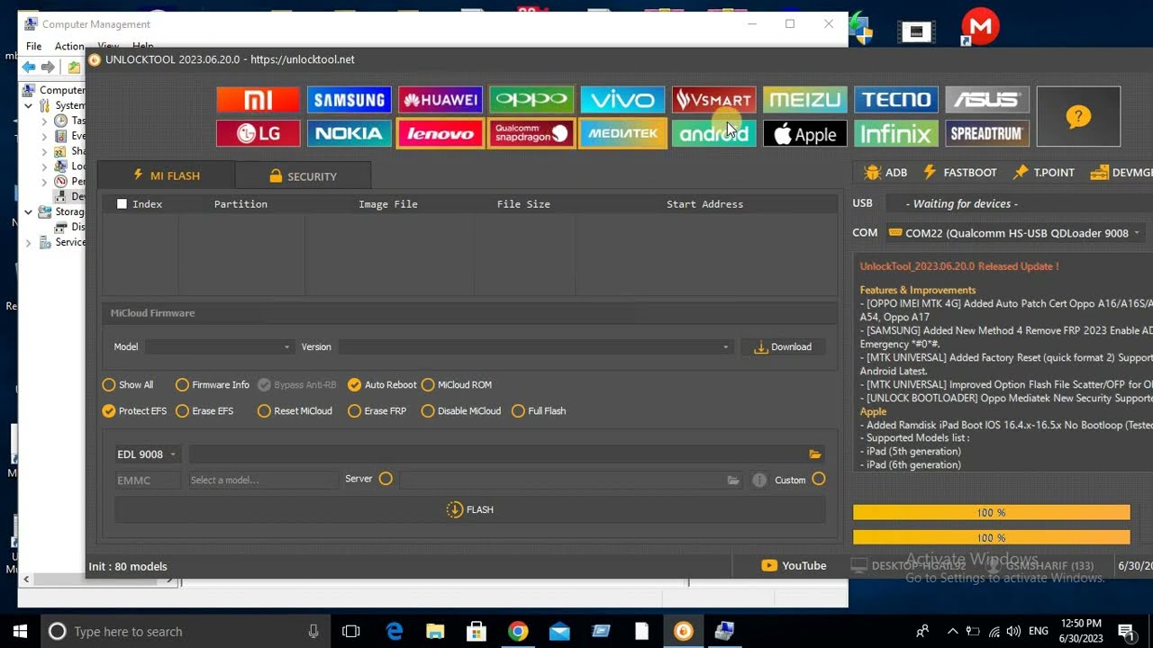Select Disable MiCloud option

[460, 411]
